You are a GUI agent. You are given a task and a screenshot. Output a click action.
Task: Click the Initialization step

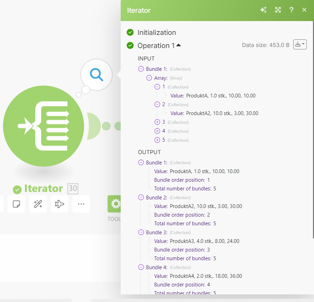[x=157, y=32]
